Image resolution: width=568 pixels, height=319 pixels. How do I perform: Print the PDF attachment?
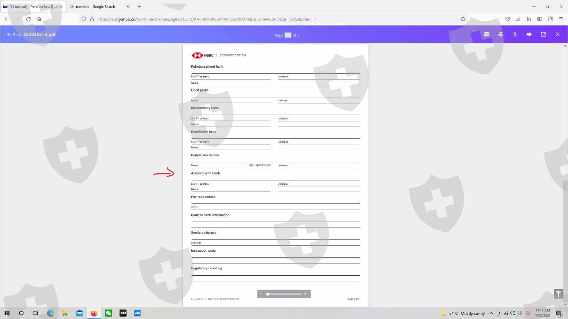501,34
